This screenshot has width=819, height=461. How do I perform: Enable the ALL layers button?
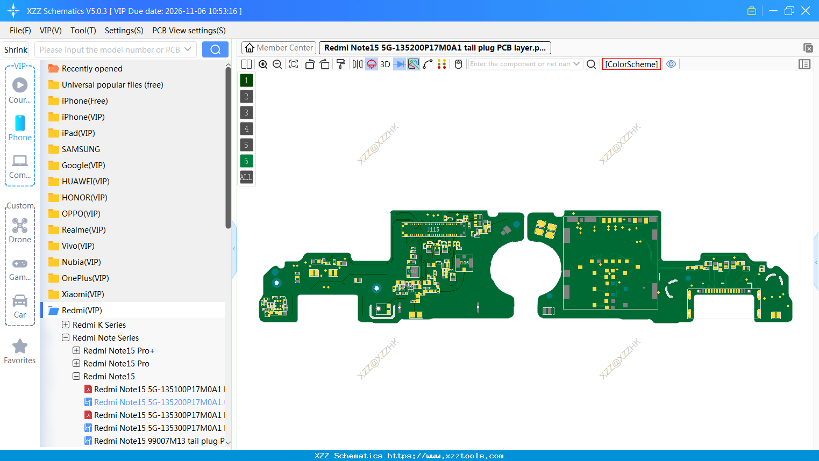(246, 177)
